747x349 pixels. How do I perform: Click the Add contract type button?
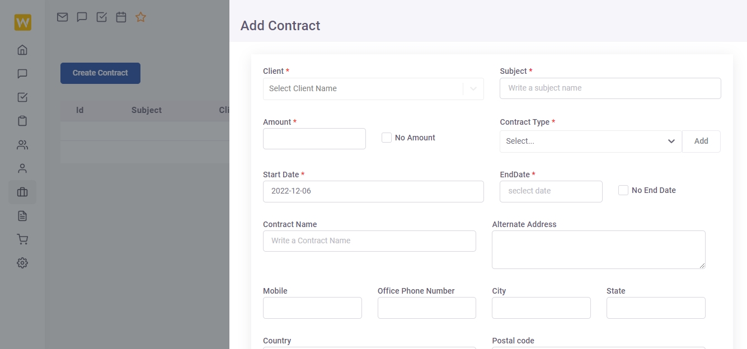(x=701, y=142)
